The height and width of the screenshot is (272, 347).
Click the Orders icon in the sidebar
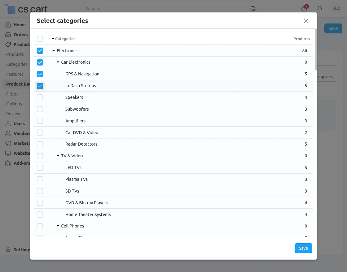(8, 34)
